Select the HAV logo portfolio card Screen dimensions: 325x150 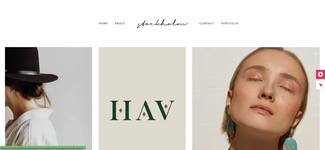142,98
